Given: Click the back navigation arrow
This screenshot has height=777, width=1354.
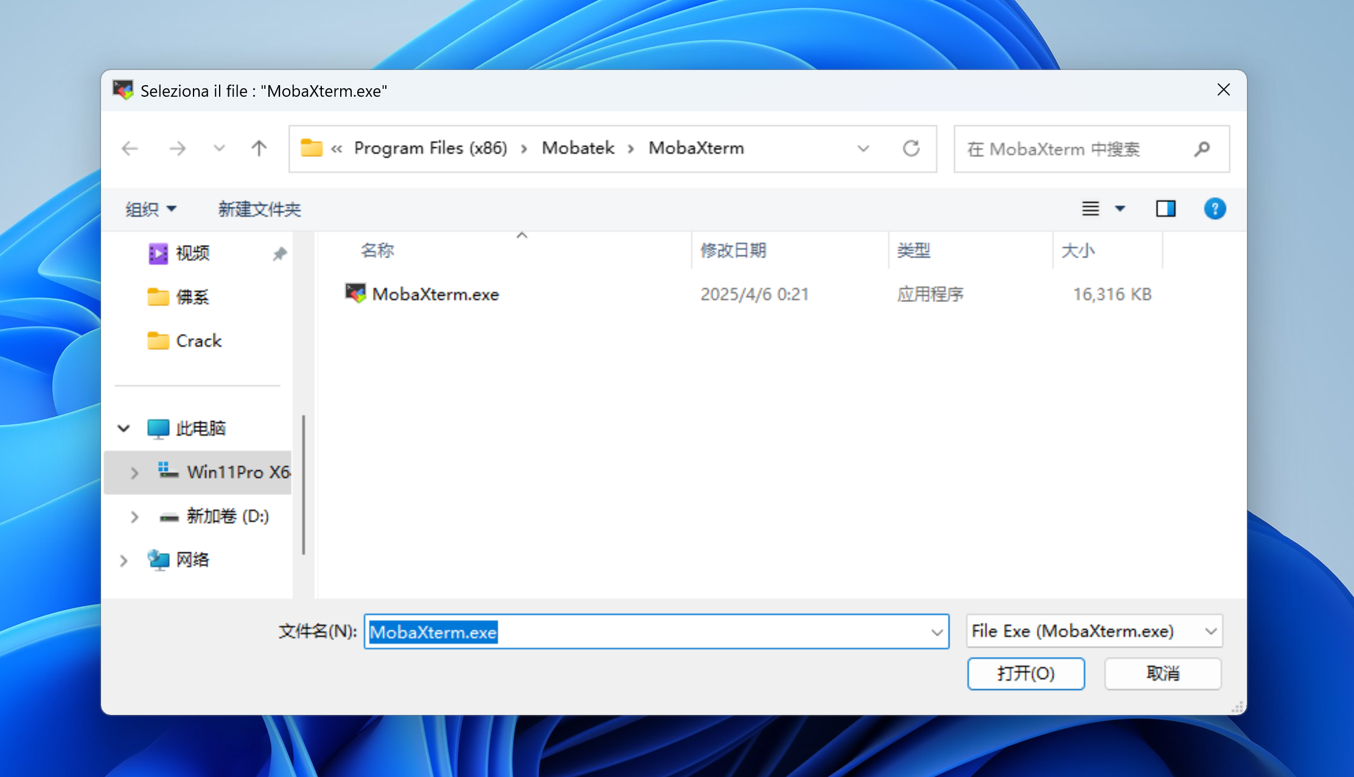Looking at the screenshot, I should coord(130,148).
